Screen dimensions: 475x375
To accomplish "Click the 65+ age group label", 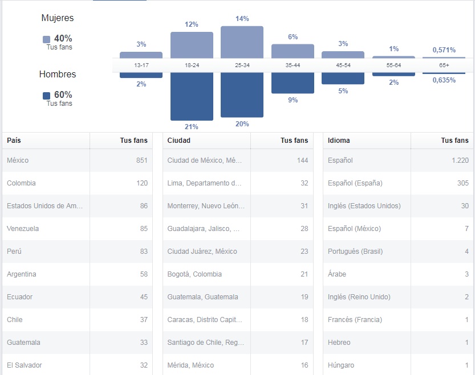I will pyautogui.click(x=444, y=65).
